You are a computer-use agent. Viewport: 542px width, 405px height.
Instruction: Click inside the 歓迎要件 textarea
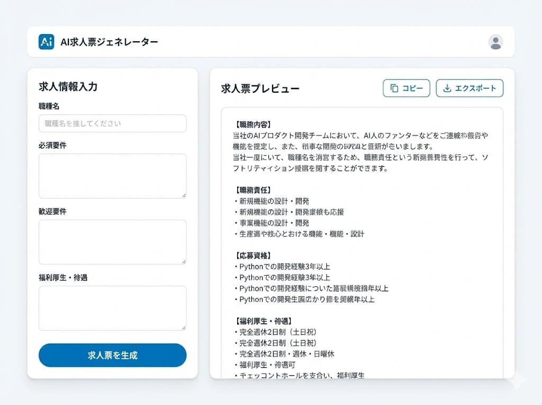point(112,242)
